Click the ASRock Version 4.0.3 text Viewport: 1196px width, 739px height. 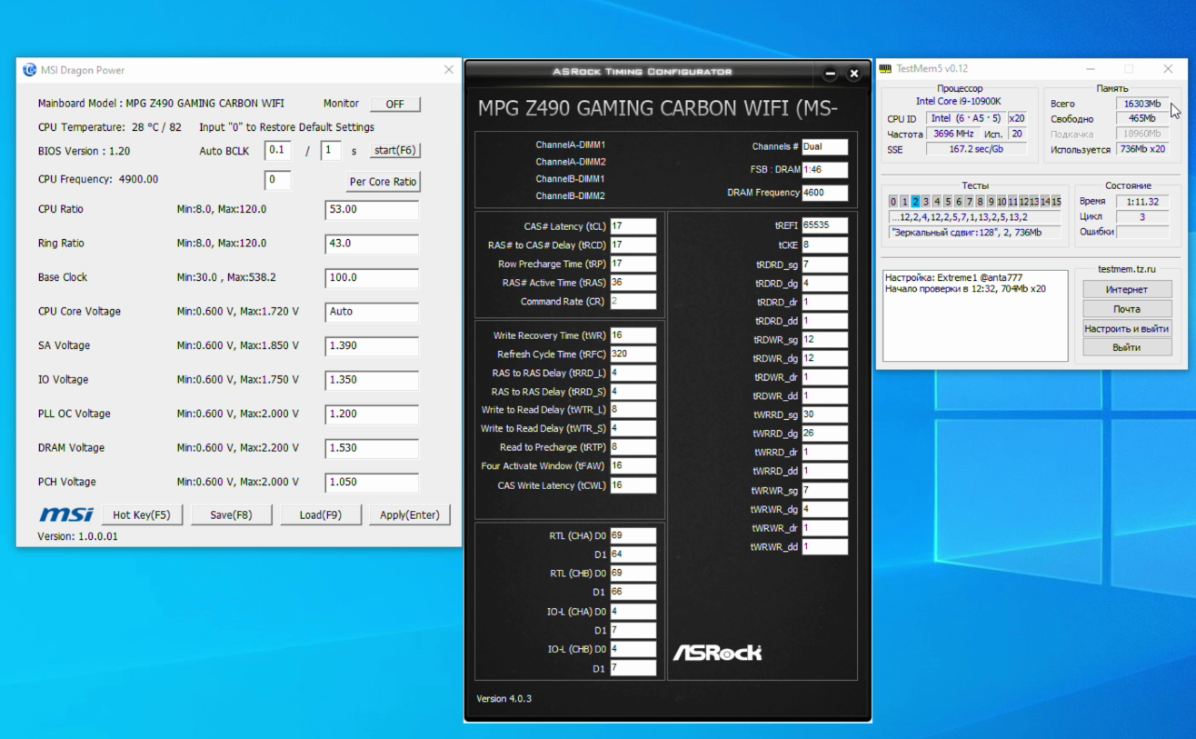[x=503, y=699]
